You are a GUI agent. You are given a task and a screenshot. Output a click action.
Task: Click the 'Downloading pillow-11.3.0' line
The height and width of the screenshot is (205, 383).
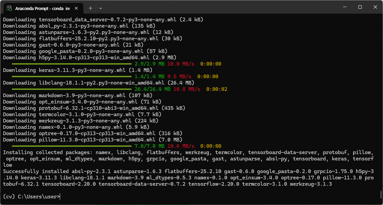point(93,140)
